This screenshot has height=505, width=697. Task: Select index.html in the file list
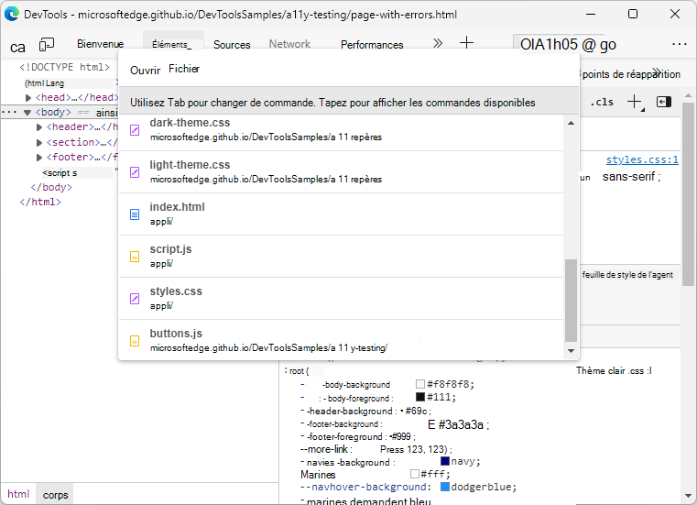[341, 214]
